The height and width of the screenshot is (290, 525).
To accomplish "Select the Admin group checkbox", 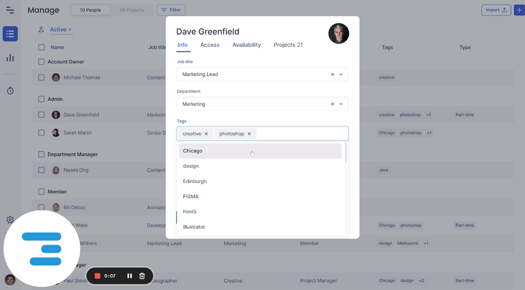I will click(x=41, y=99).
